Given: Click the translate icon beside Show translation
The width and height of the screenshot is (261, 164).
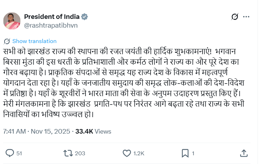Looking at the screenshot, I should click(7, 41).
